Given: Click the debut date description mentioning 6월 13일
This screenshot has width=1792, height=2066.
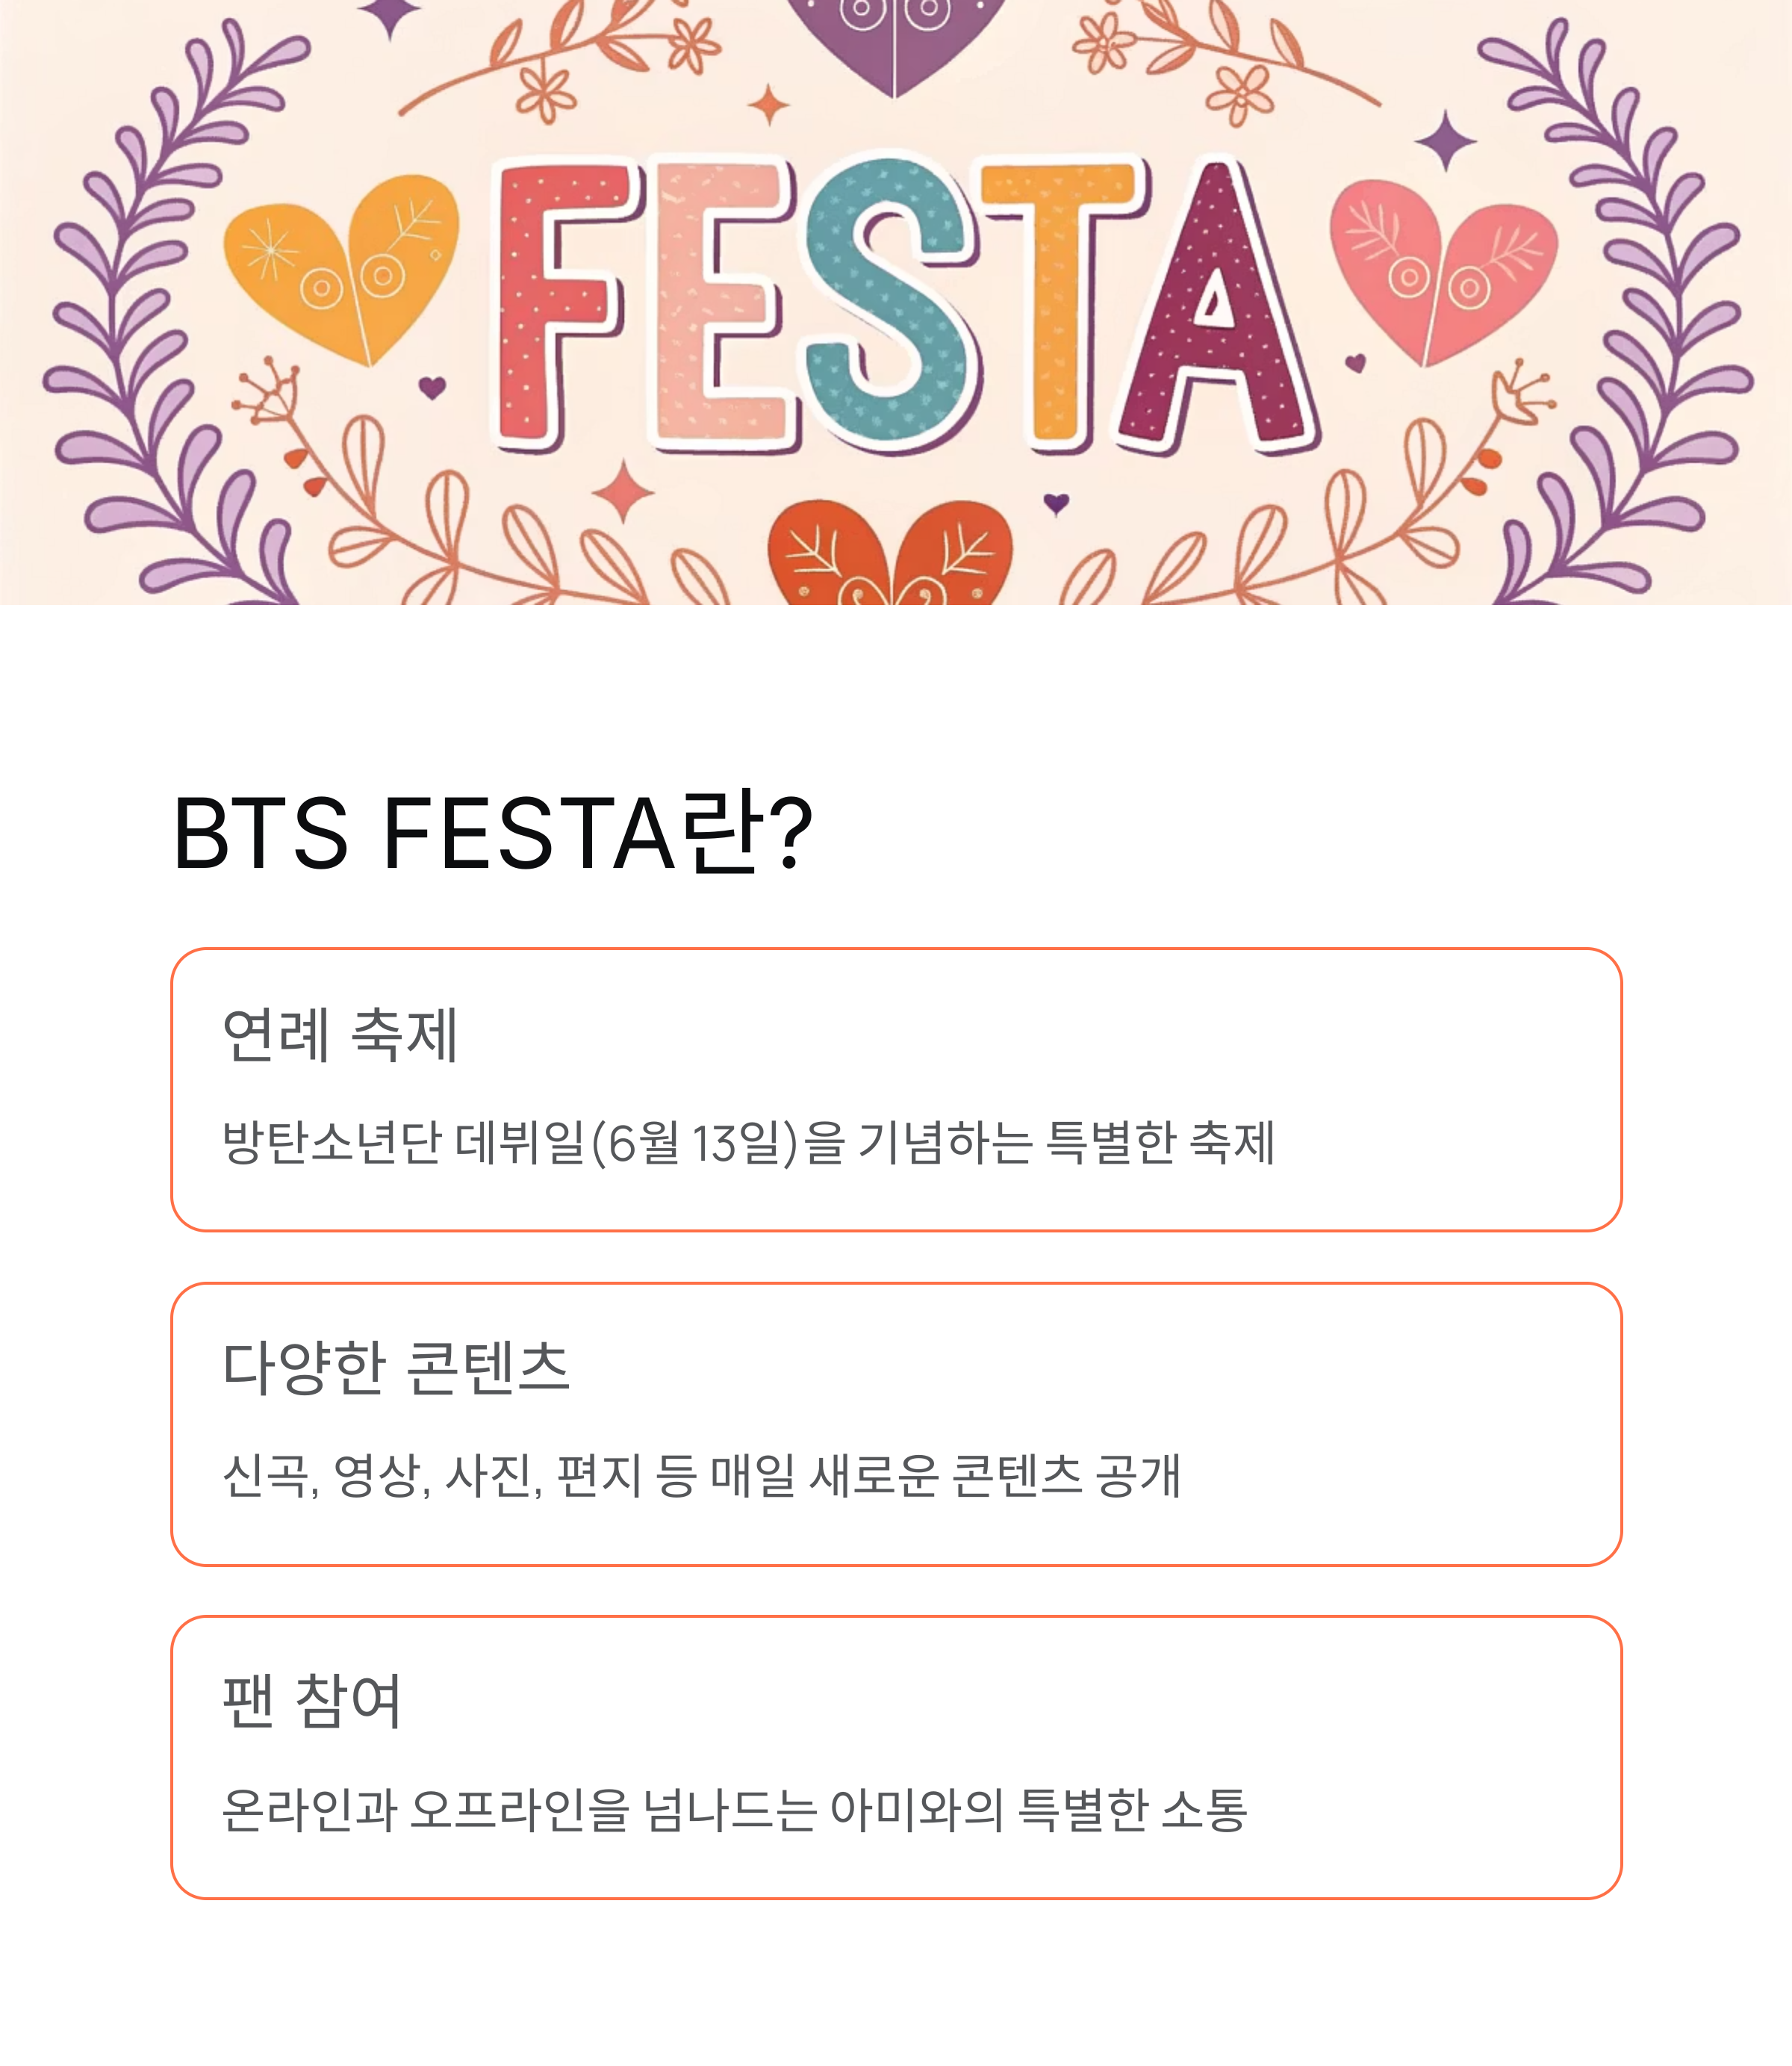Looking at the screenshot, I should (x=748, y=1143).
